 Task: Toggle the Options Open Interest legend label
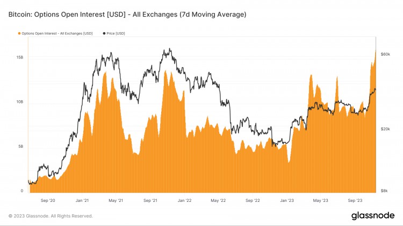(x=57, y=34)
